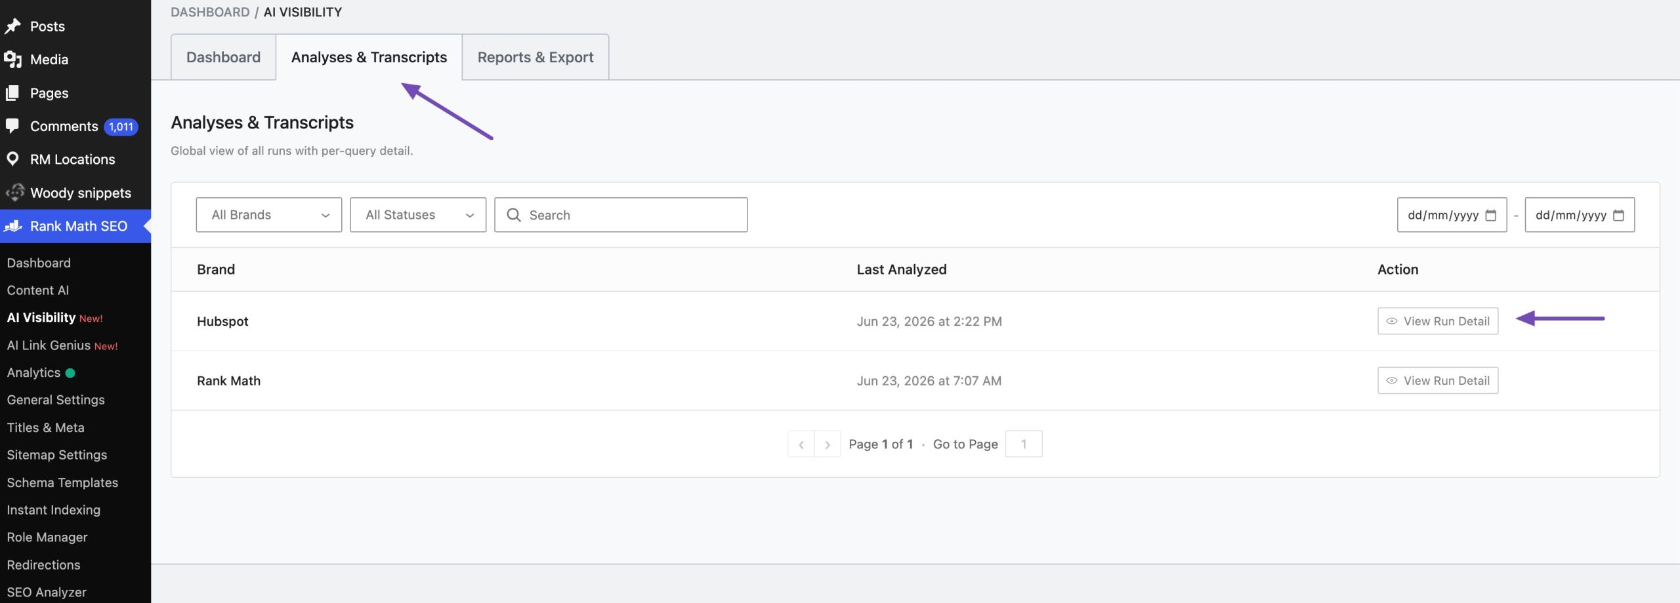Open the All Brands dropdown

coord(269,215)
